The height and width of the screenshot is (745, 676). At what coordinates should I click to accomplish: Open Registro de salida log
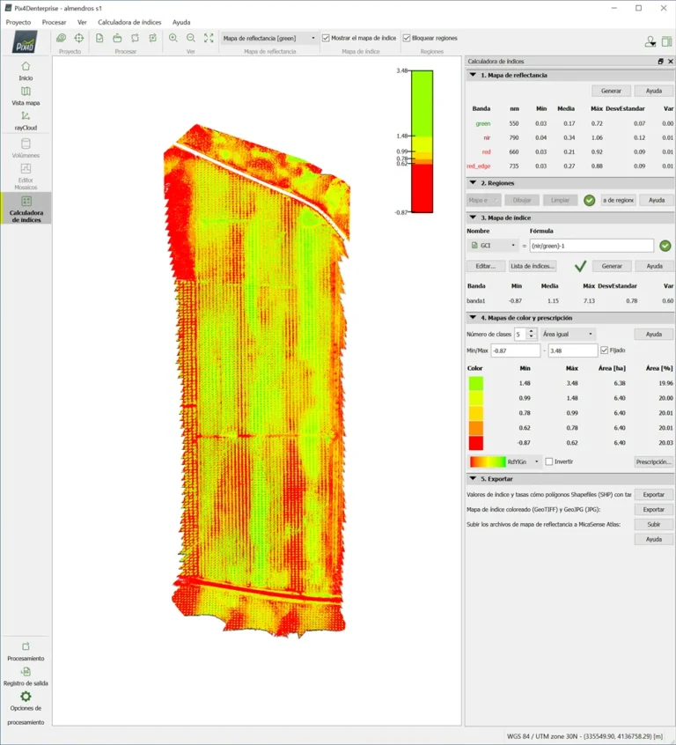click(x=26, y=676)
